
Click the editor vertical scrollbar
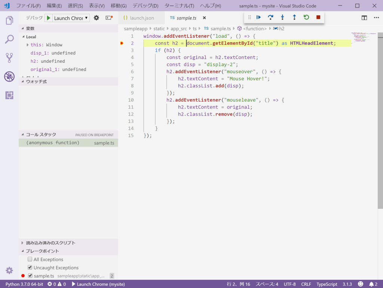(x=380, y=121)
